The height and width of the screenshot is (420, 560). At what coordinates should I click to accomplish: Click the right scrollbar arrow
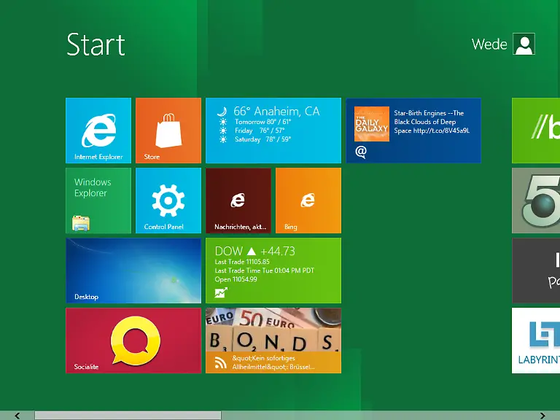coord(542,416)
